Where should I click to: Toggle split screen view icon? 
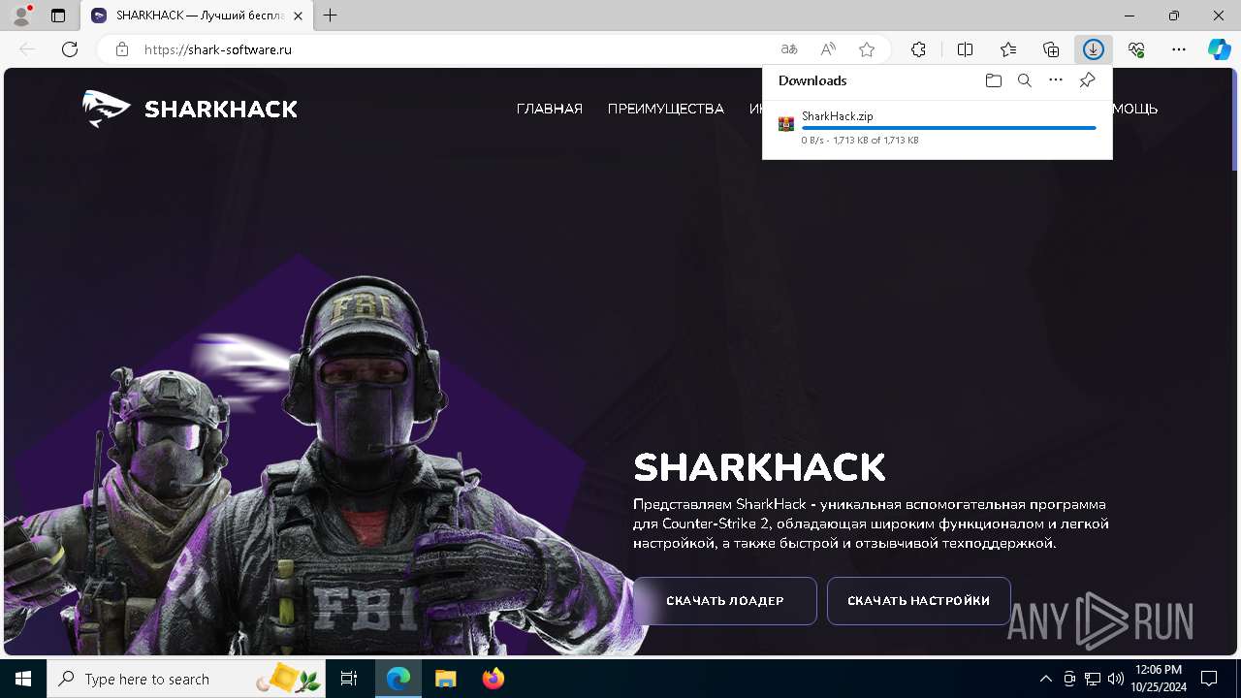pos(965,49)
